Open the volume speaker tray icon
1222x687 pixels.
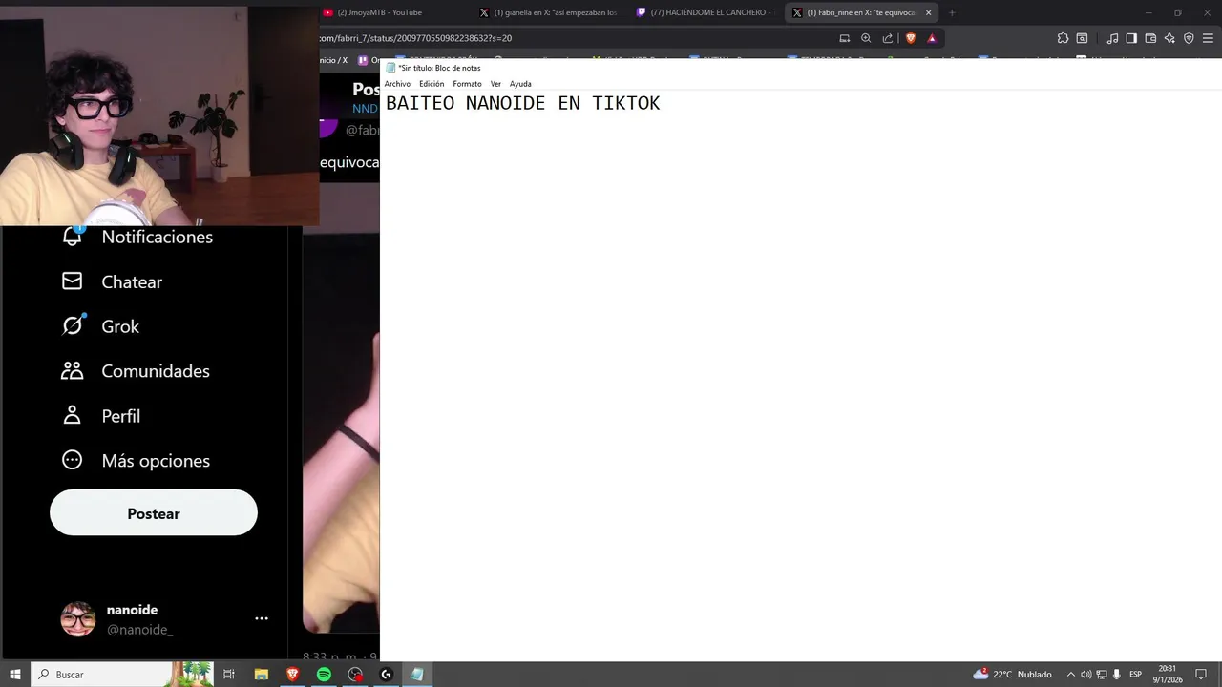1085,675
